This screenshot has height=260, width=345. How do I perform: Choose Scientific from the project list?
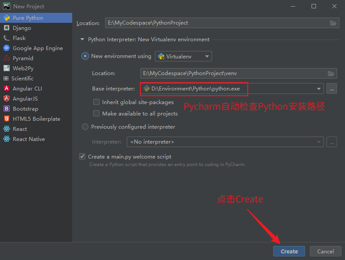(x=22, y=79)
